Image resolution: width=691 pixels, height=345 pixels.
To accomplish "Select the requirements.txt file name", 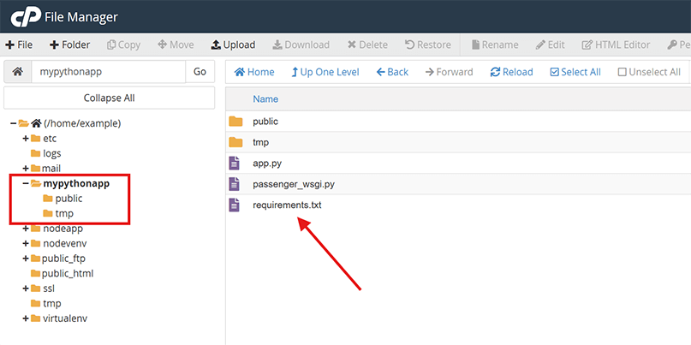I will point(287,205).
